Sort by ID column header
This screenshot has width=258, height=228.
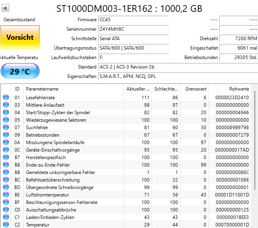pyautogui.click(x=17, y=89)
